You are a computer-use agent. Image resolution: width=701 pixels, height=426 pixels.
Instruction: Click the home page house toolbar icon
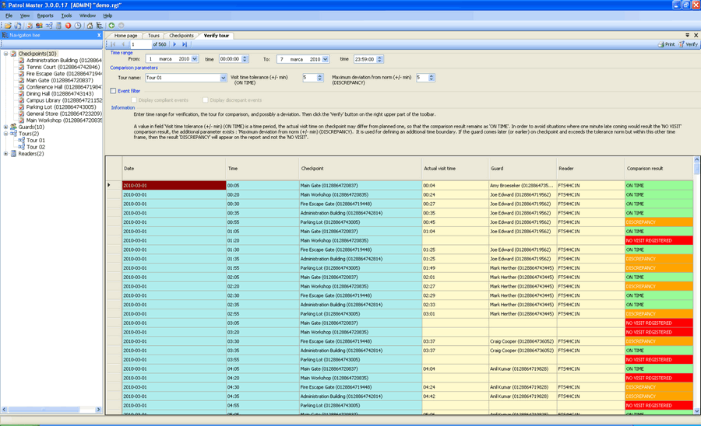point(90,26)
